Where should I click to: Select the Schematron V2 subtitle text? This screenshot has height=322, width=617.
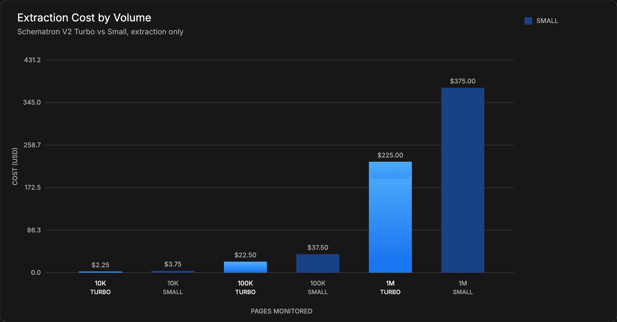click(100, 32)
